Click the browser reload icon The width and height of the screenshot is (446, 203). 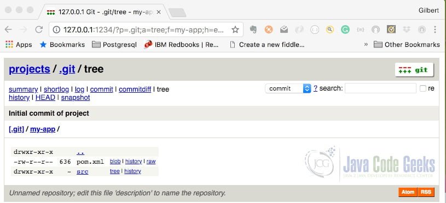39,29
